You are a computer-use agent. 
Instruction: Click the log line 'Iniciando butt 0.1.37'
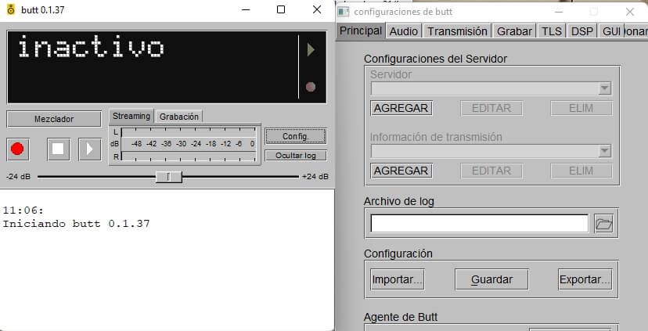(76, 224)
